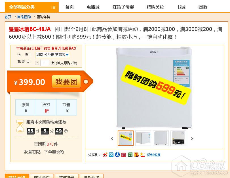Open the all-categories list icon
The height and width of the screenshot is (178, 230).
pos(53,7)
